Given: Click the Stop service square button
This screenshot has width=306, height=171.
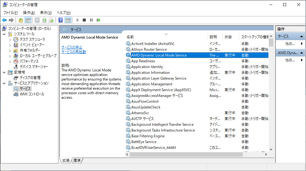Looking at the screenshot, I should pos(84,20).
